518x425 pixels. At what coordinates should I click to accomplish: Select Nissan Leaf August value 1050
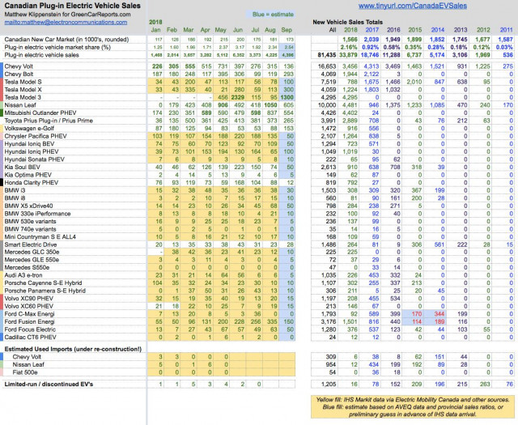pyautogui.click(x=270, y=105)
